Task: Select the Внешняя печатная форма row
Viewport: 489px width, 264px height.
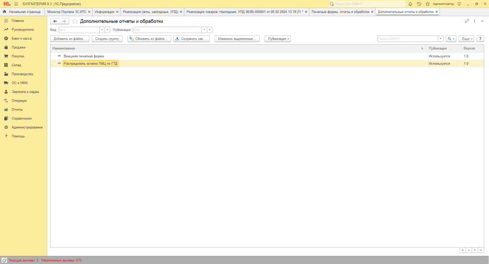Action: pyautogui.click(x=267, y=56)
